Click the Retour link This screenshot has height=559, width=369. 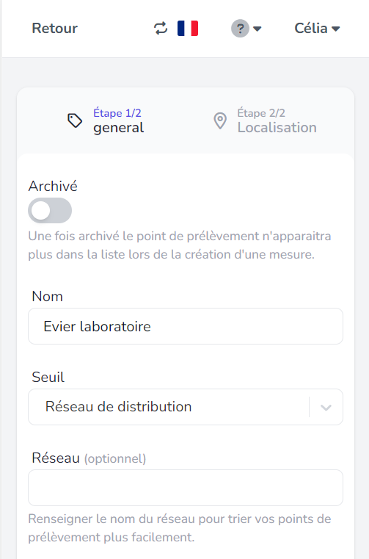tap(54, 29)
